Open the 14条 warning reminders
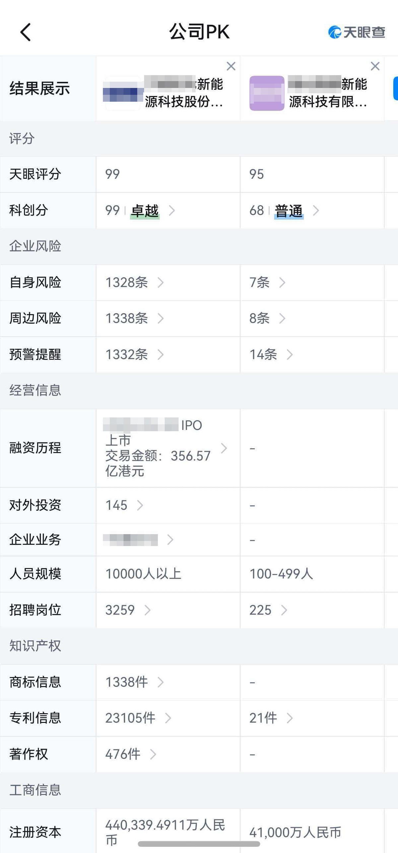This screenshot has height=853, width=398. click(x=271, y=355)
